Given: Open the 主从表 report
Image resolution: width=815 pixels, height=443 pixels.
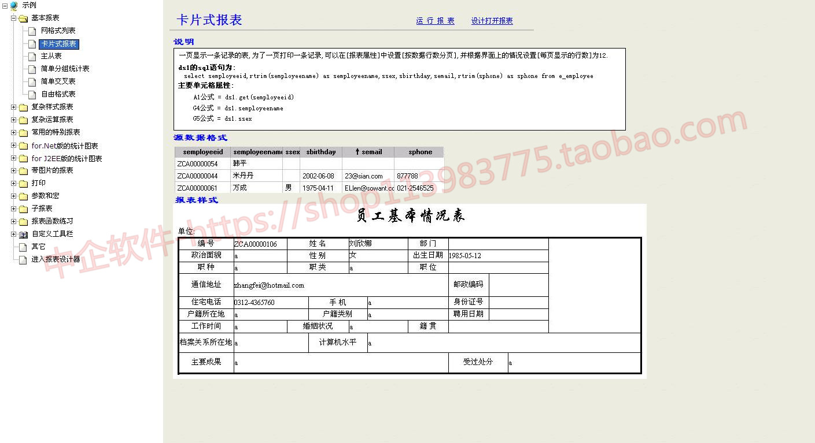Looking at the screenshot, I should [x=51, y=56].
